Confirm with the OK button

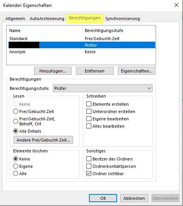tap(103, 198)
